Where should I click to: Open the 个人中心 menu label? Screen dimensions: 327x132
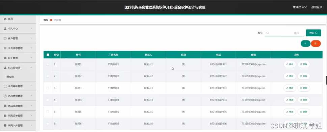tap(13, 29)
